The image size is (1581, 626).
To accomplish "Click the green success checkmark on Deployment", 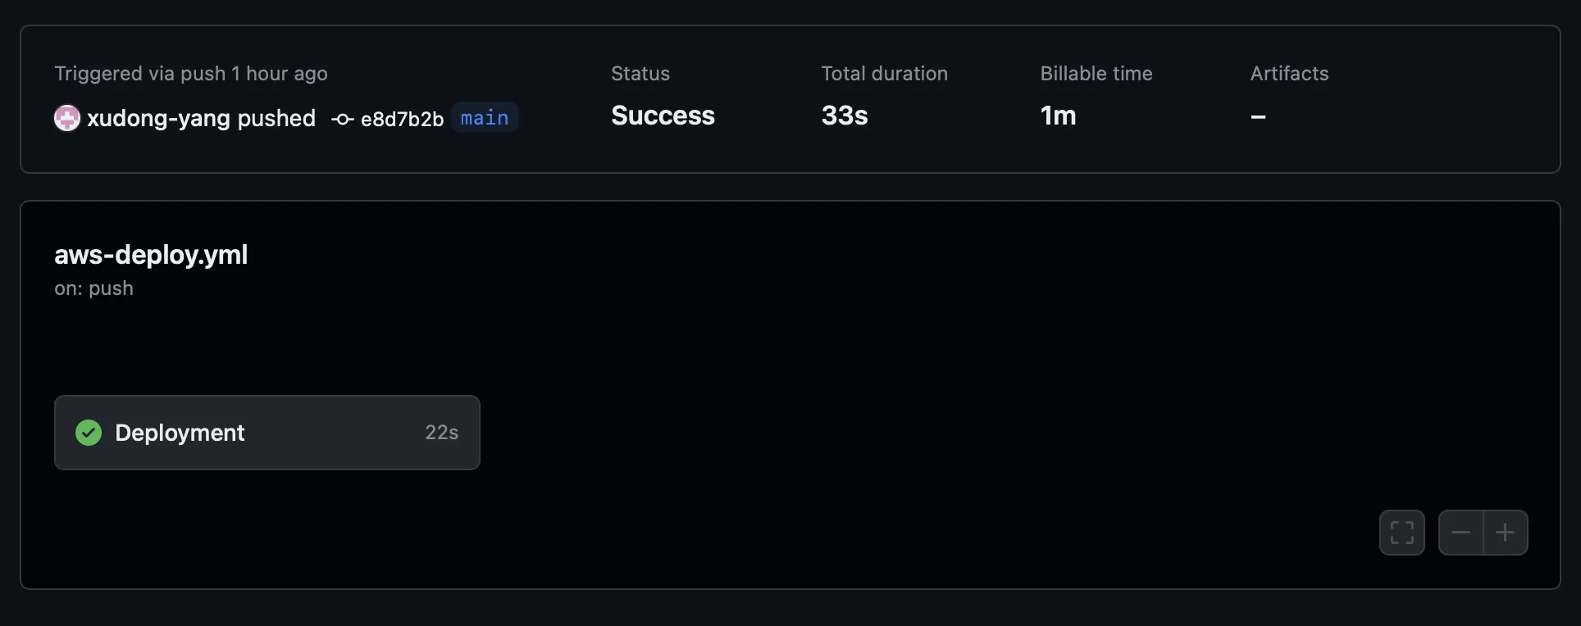I will coord(88,432).
